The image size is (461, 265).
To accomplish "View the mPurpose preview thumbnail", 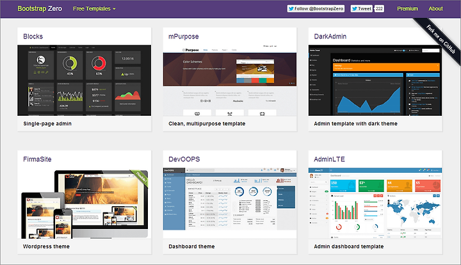I will coord(230,80).
